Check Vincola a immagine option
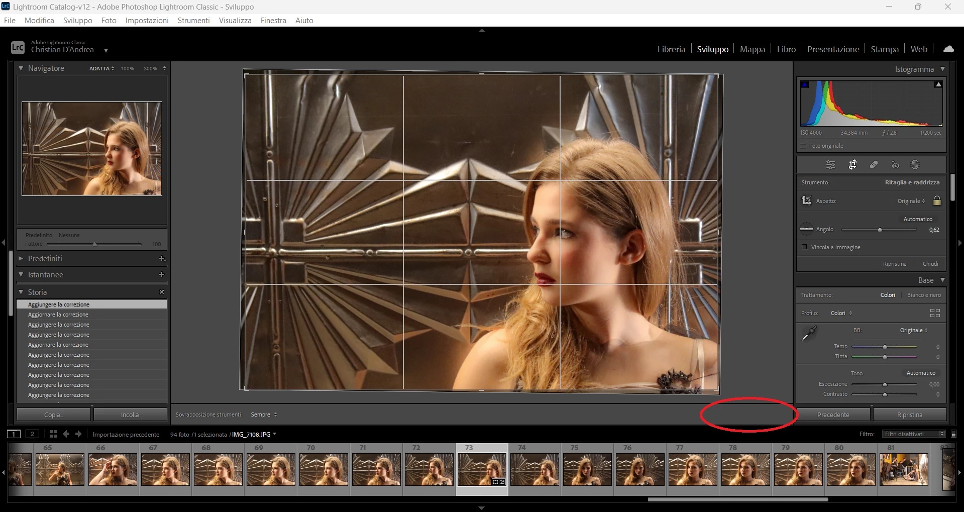Image resolution: width=964 pixels, height=512 pixels. (804, 247)
